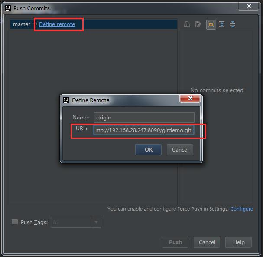Screen dimensions: 263x257
Task: Focus the remote Name field
Action: 144,118
